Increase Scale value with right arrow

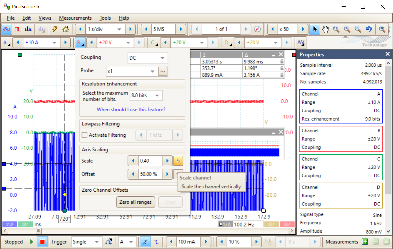(x=167, y=161)
